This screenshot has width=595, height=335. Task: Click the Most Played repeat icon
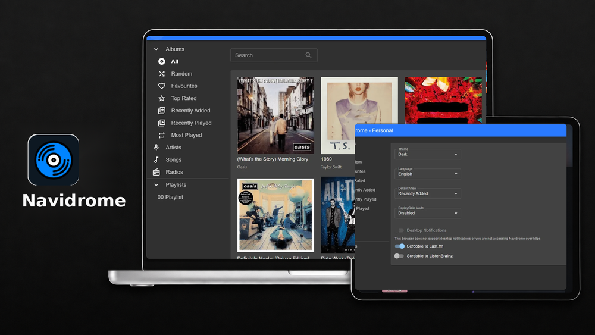click(x=162, y=135)
